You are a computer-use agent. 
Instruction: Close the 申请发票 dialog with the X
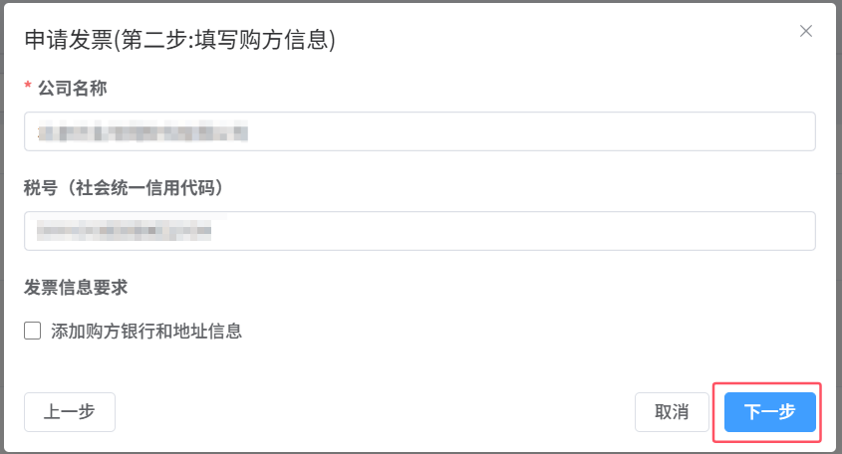tap(806, 32)
